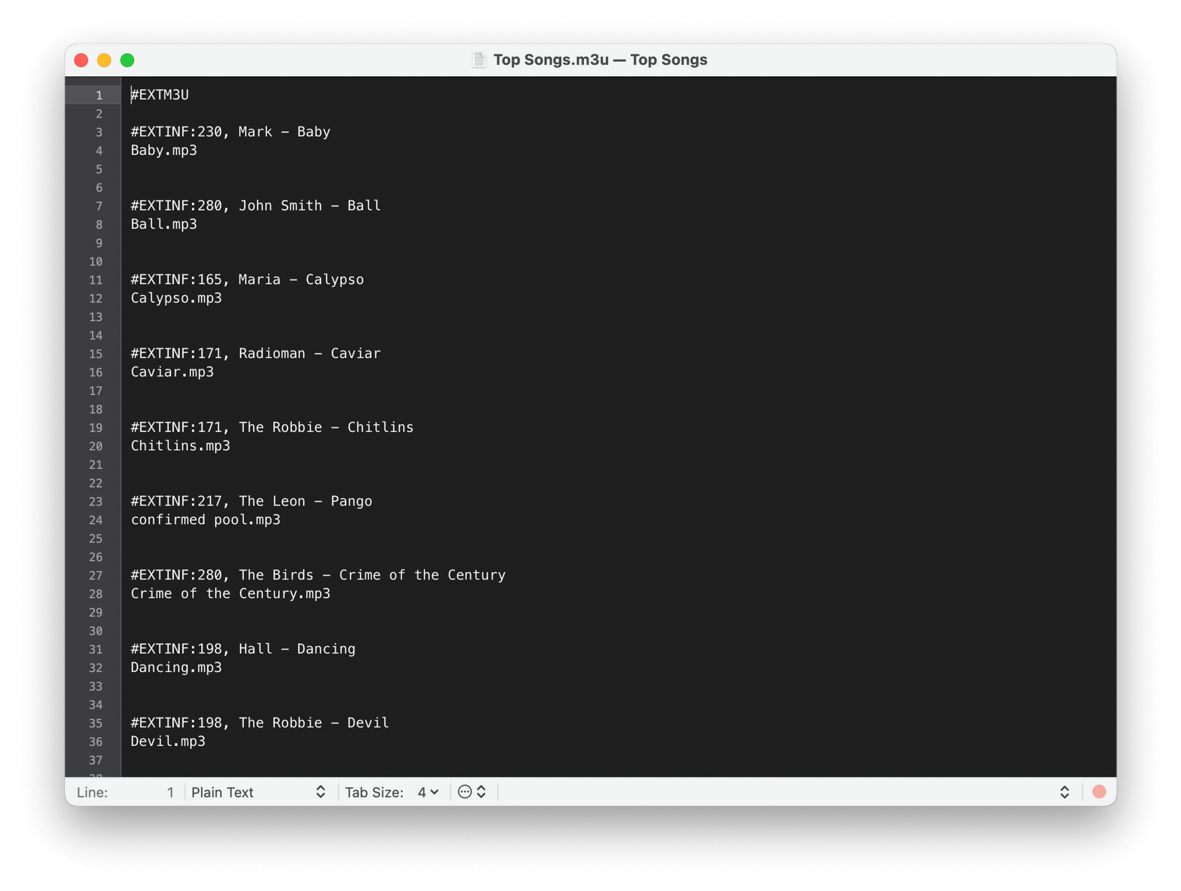Minimize the window with yellow button
Viewport: 1181px width, 891px height.
click(104, 60)
